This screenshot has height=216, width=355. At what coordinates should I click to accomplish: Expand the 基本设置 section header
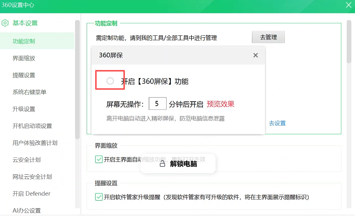click(x=25, y=23)
